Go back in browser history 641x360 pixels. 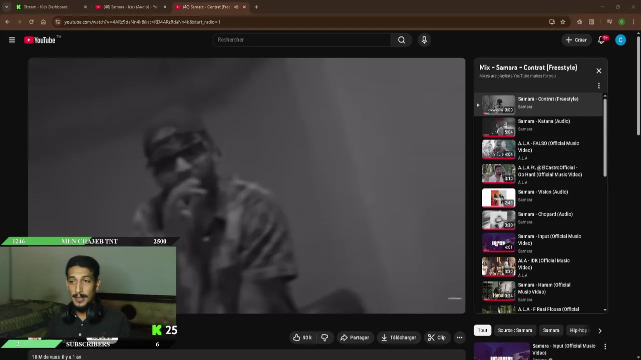click(x=7, y=22)
